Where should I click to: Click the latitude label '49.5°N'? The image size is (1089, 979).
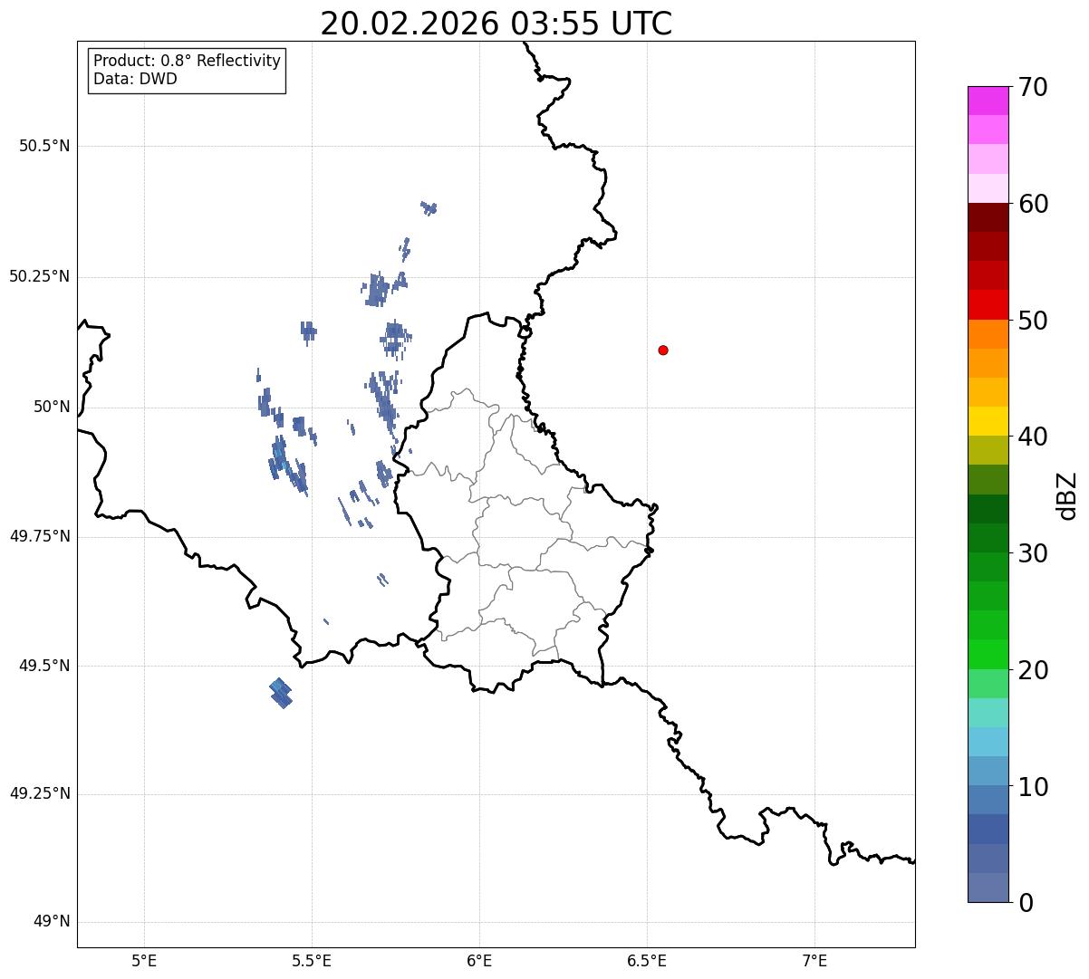43,666
